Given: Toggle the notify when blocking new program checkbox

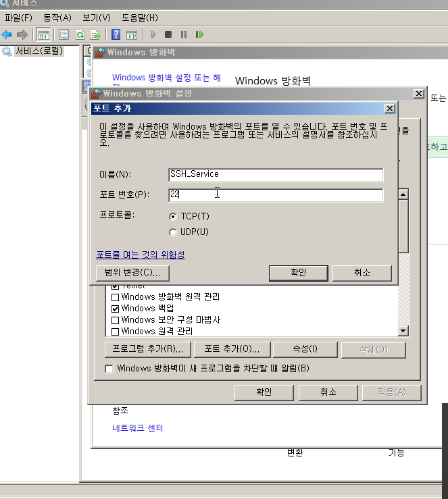Looking at the screenshot, I should [x=109, y=369].
